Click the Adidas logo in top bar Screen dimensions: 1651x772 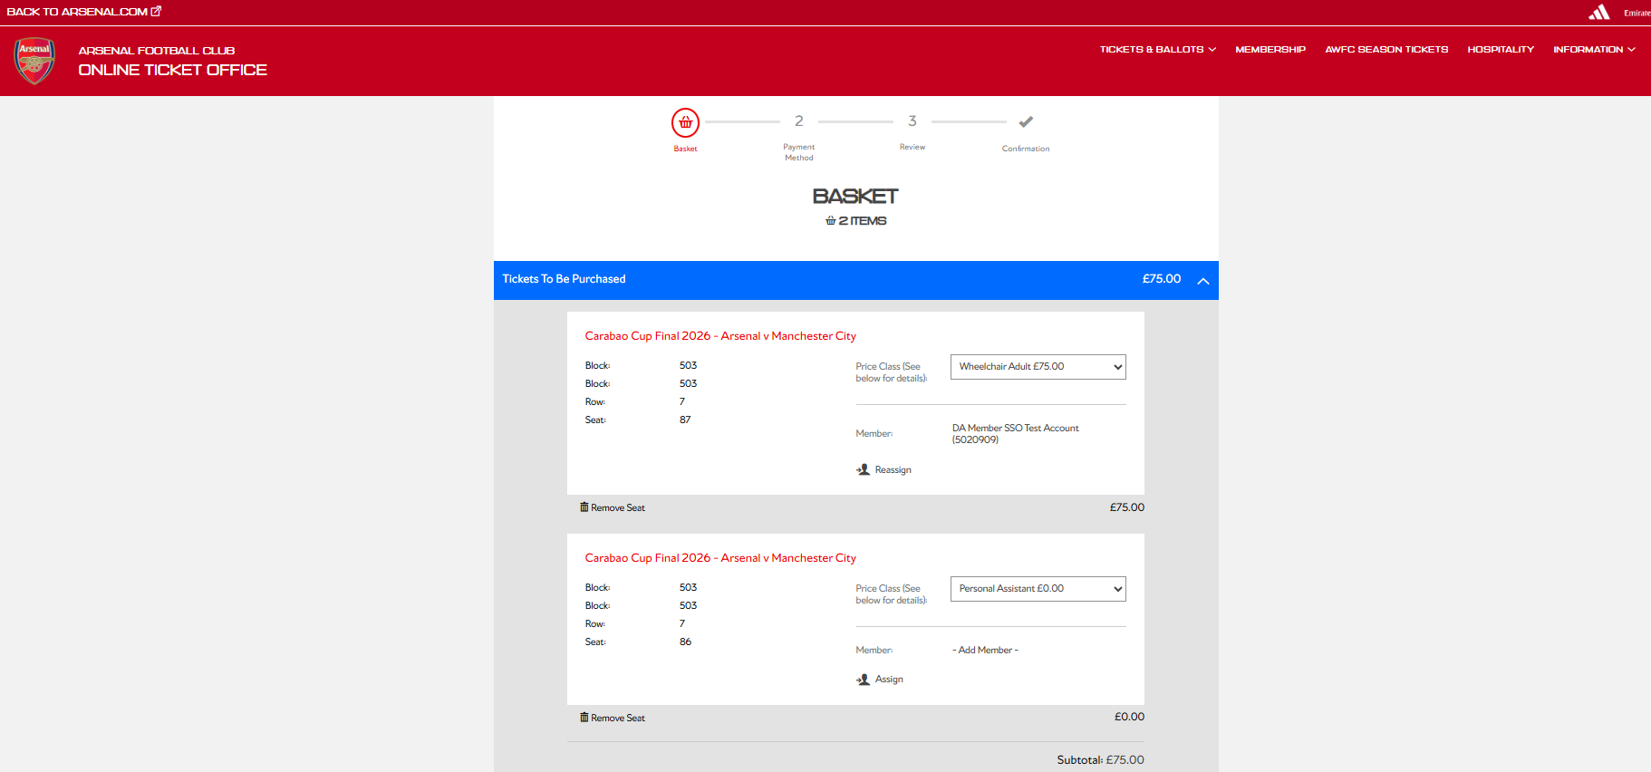click(x=1599, y=12)
